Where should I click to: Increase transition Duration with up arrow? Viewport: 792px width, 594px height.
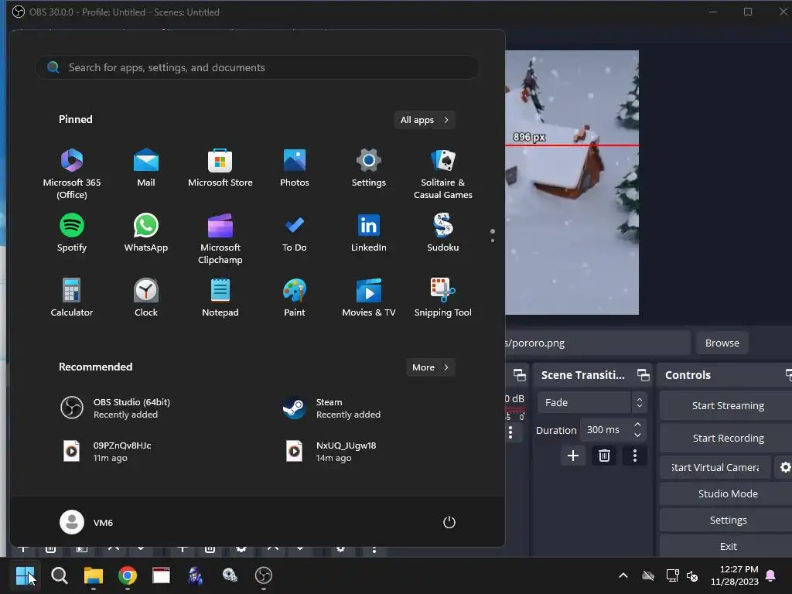coord(637,425)
